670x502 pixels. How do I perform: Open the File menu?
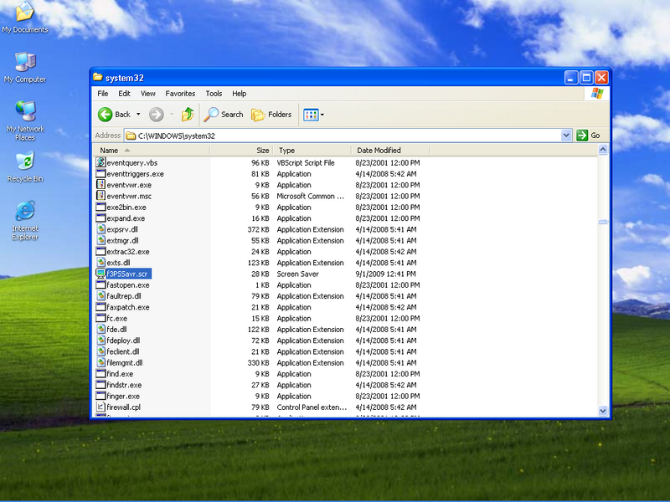(x=102, y=94)
